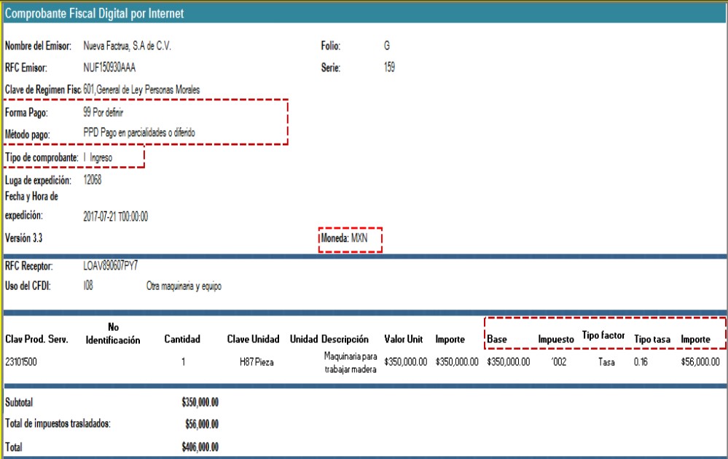This screenshot has width=728, height=459.
Task: Select the expedition place code 12068
Action: [x=93, y=180]
